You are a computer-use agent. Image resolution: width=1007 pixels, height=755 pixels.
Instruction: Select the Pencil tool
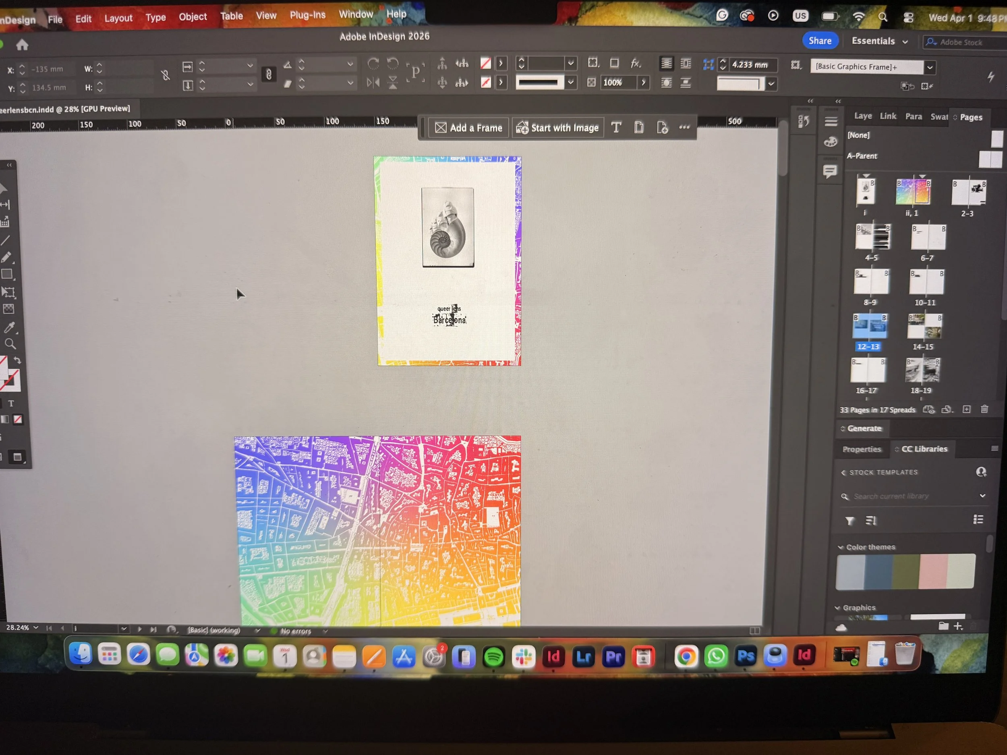6,257
